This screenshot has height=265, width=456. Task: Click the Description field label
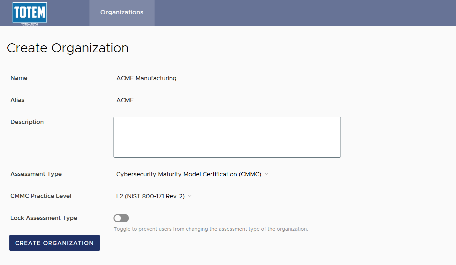[27, 122]
